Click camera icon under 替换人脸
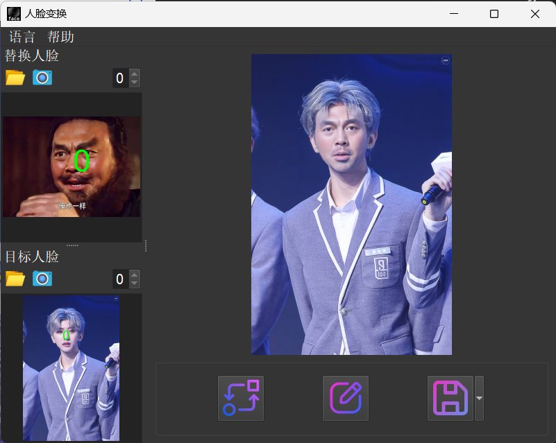The height and width of the screenshot is (443, 556). click(42, 78)
